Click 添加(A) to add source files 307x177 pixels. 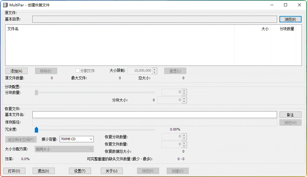click(16, 70)
